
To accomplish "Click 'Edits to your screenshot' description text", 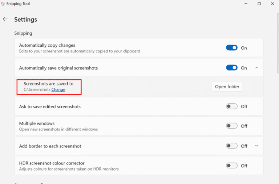I will point(80,51).
